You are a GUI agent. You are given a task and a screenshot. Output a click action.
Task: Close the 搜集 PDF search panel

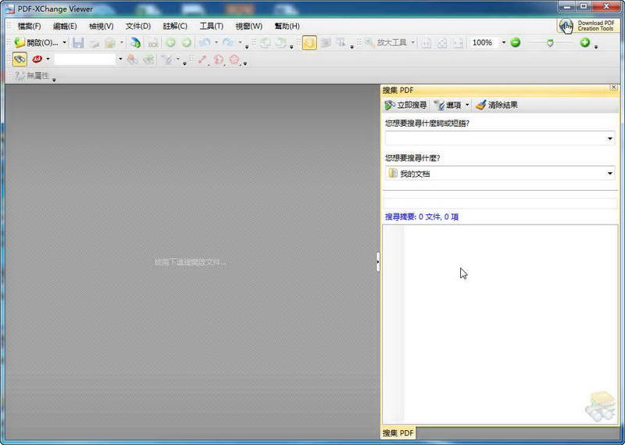pos(613,88)
